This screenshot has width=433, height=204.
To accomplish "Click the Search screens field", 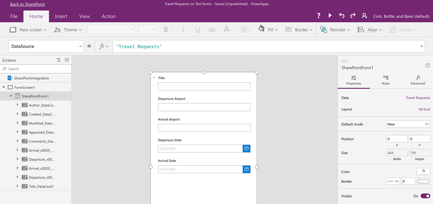I will pos(36,69).
